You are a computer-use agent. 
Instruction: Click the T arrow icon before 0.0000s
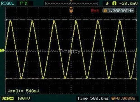[x=114, y=98]
